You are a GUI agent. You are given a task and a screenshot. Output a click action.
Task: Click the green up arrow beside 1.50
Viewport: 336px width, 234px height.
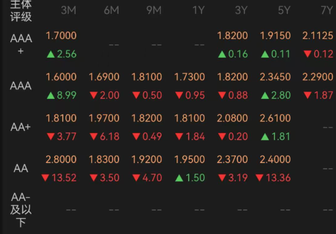(x=179, y=178)
